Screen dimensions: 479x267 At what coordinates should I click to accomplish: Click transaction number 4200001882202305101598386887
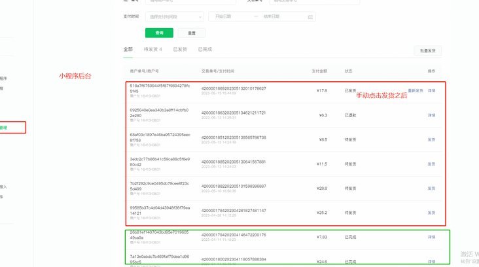point(234,186)
